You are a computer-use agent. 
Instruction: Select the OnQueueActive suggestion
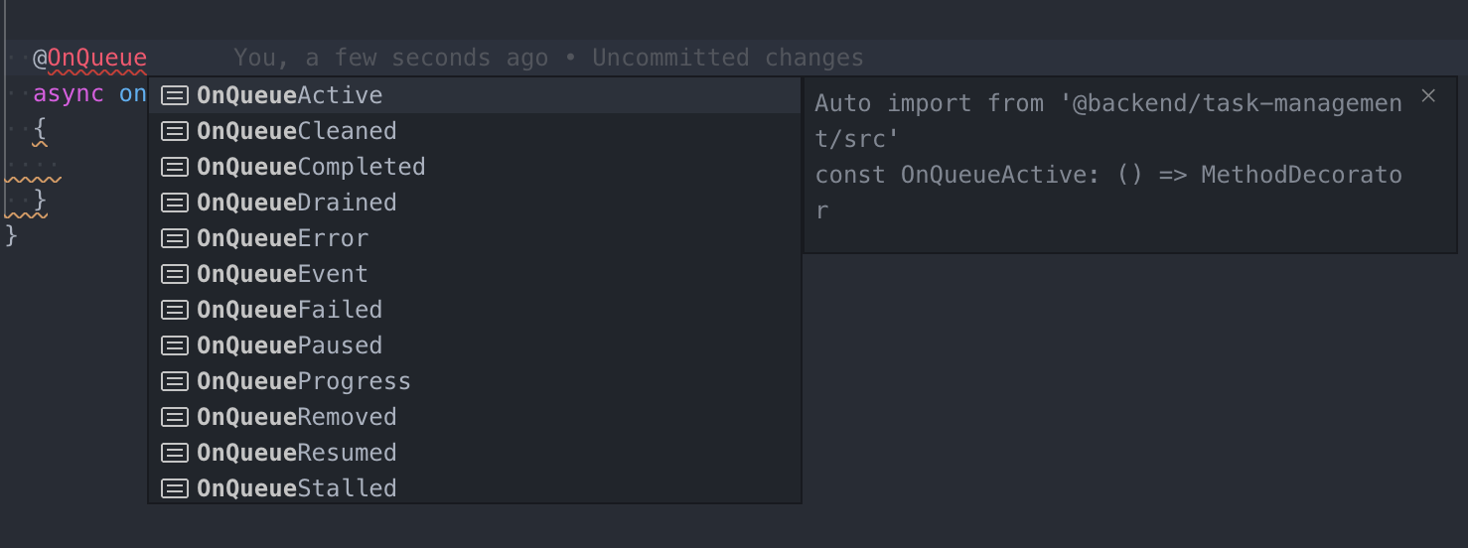click(475, 95)
